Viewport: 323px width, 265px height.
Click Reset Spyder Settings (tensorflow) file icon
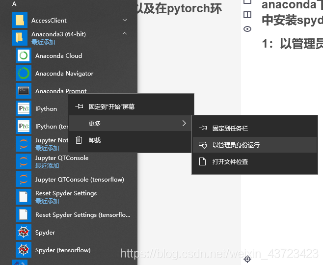[x=24, y=214]
